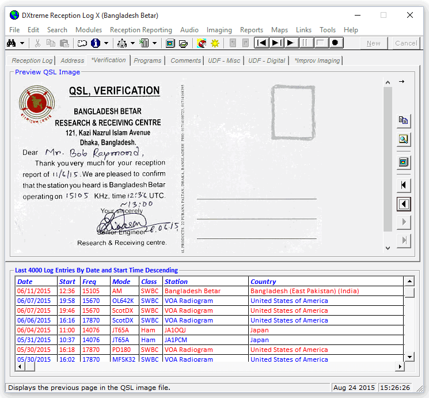Viewport: 429px width, 398px height.
Task: Click the copy icon in toolbar
Action: [x=51, y=43]
